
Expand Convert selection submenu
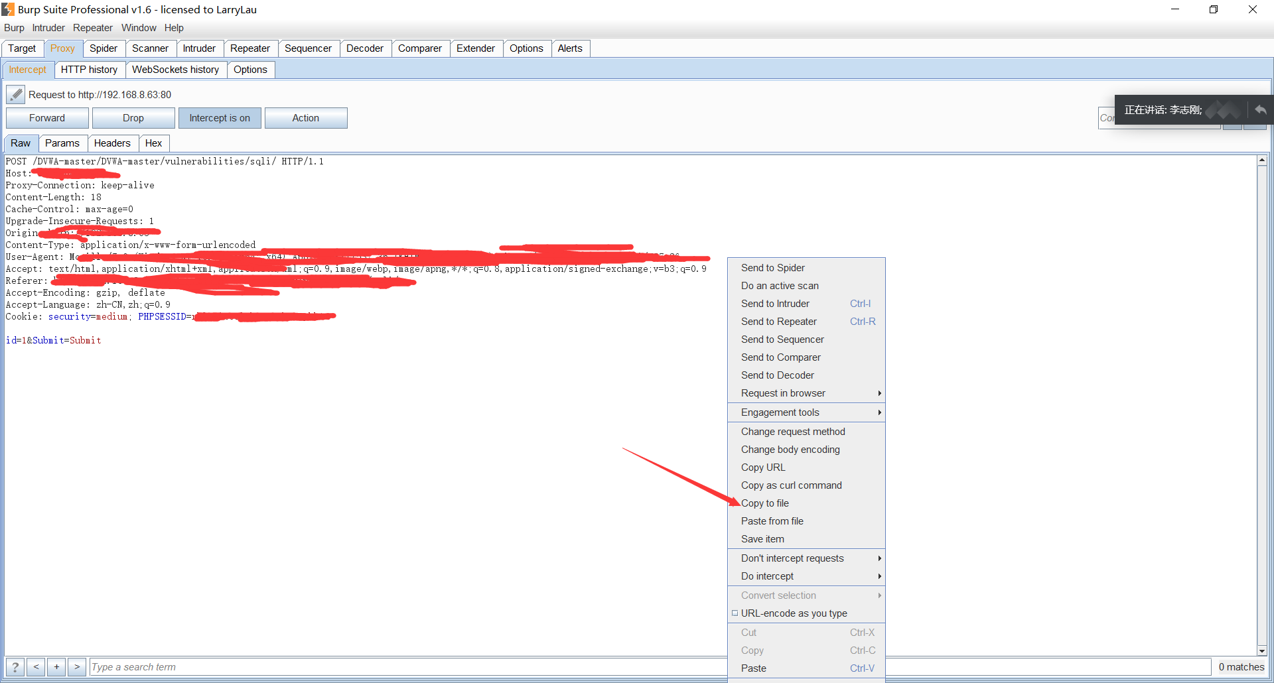[806, 595]
